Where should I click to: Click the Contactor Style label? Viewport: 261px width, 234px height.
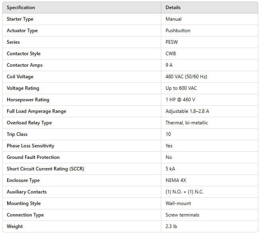pos(23,54)
